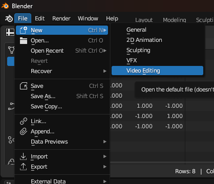Click the Link chain icon
Image resolution: width=214 pixels, height=184 pixels.
[x=24, y=121]
